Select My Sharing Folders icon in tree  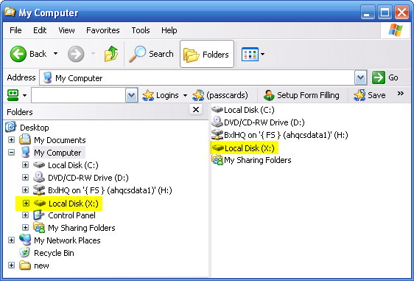point(39,227)
